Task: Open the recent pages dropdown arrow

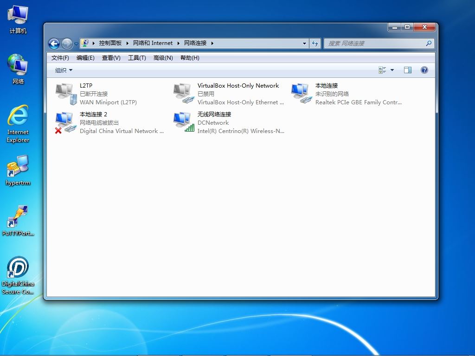Action: point(76,44)
